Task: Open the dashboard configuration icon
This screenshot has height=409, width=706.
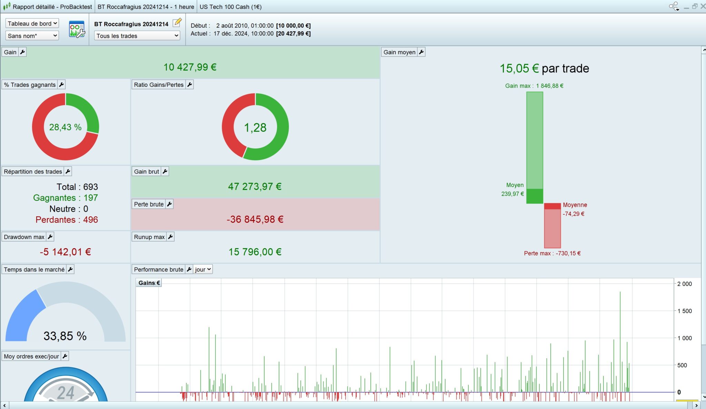Action: [x=77, y=29]
